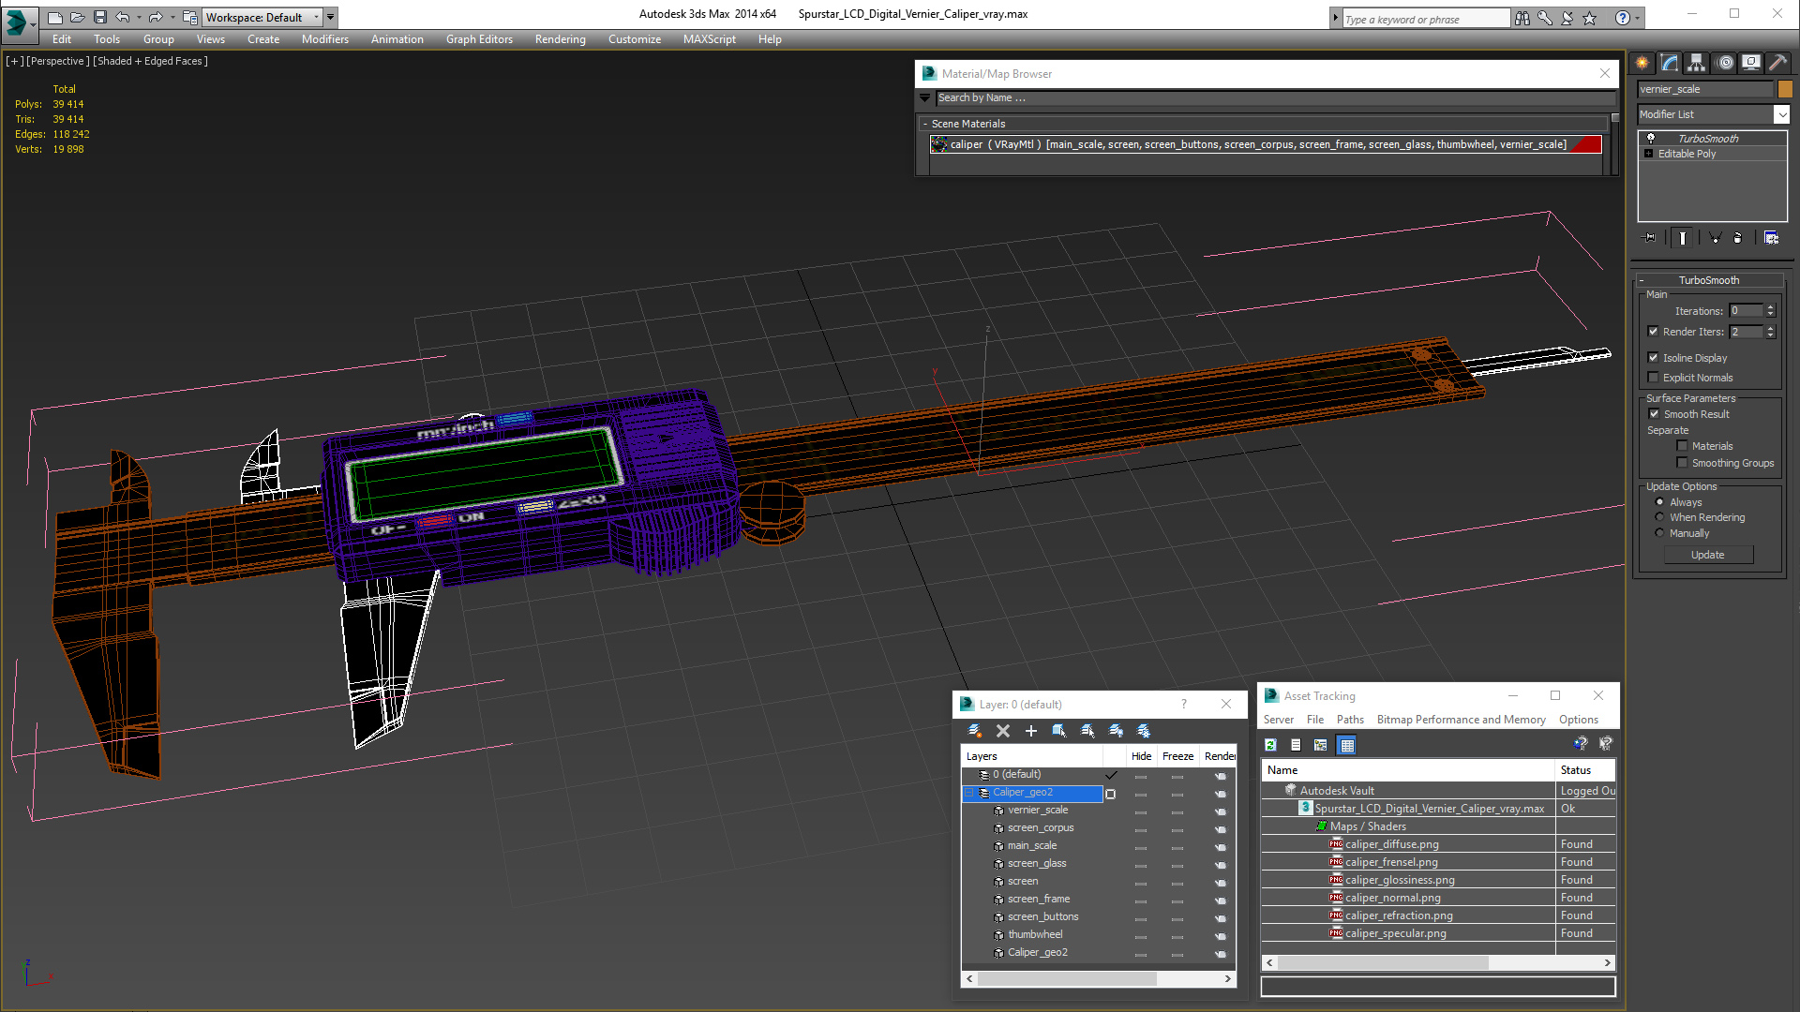Open the Shaded + Edged Faces viewport menu
The image size is (1800, 1012).
coord(150,61)
